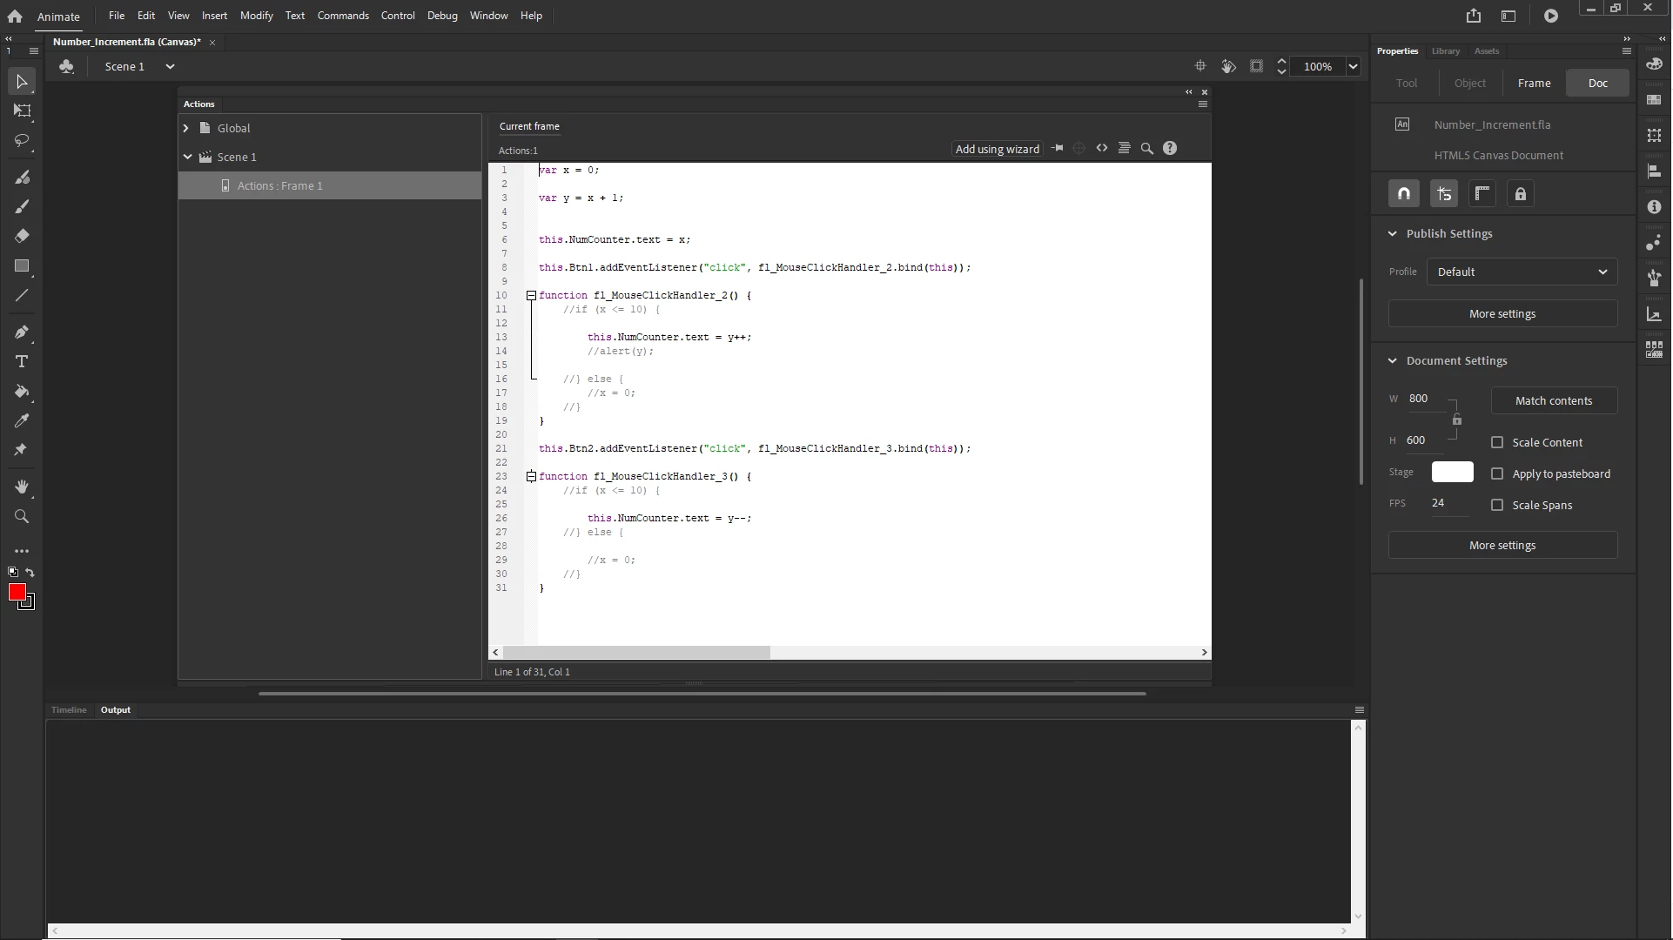Toggle the Scale Spans checkbox

pyautogui.click(x=1497, y=505)
